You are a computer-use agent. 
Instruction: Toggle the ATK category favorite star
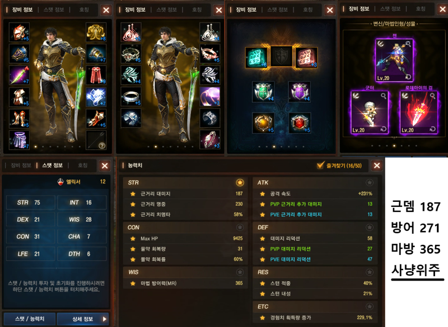(x=370, y=182)
